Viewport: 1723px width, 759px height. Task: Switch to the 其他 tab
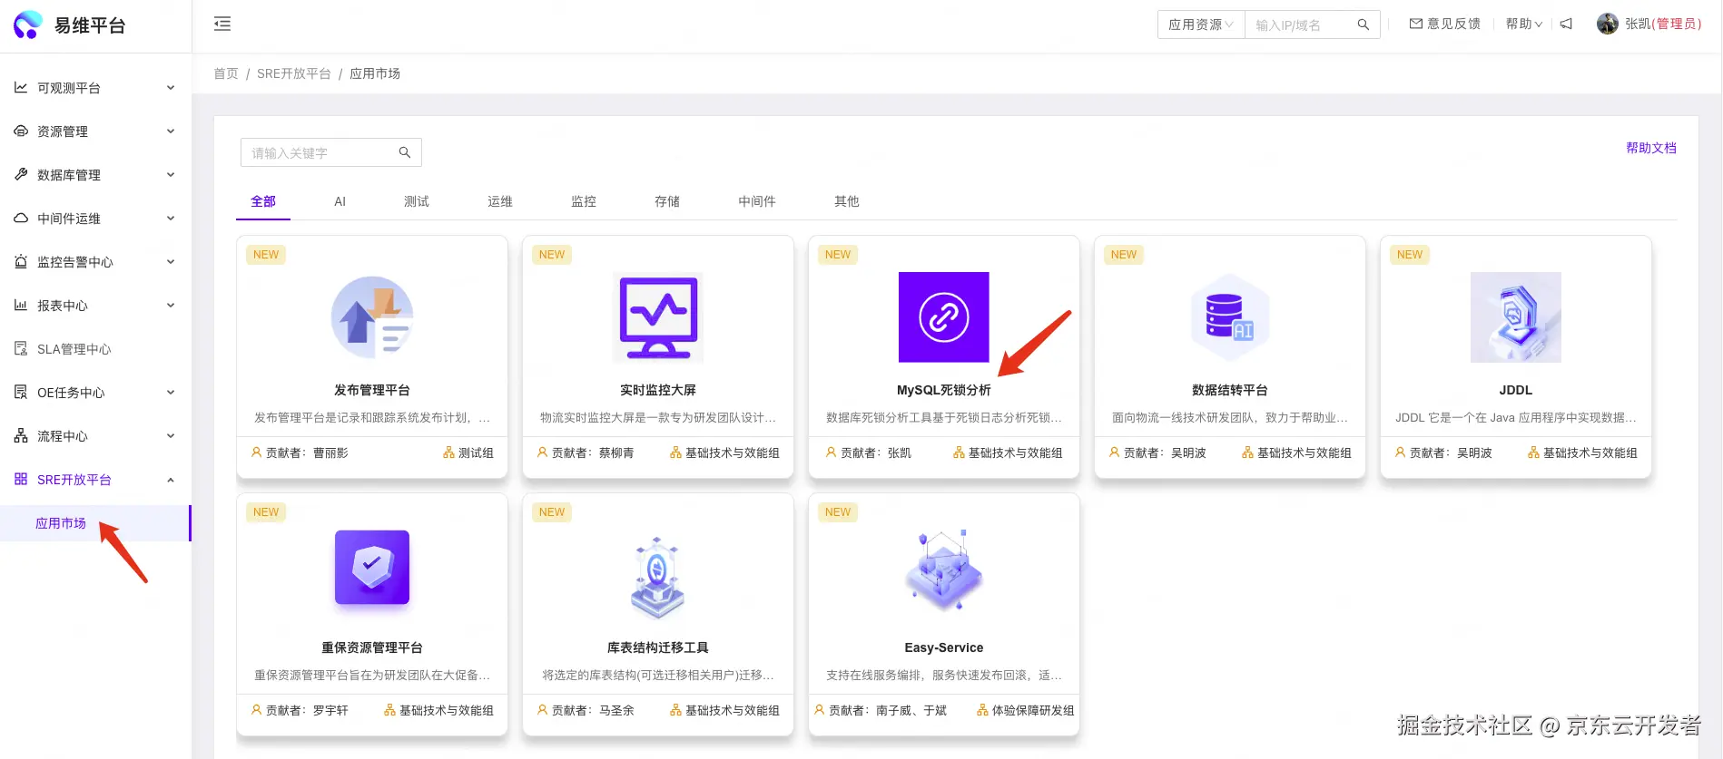point(847,201)
